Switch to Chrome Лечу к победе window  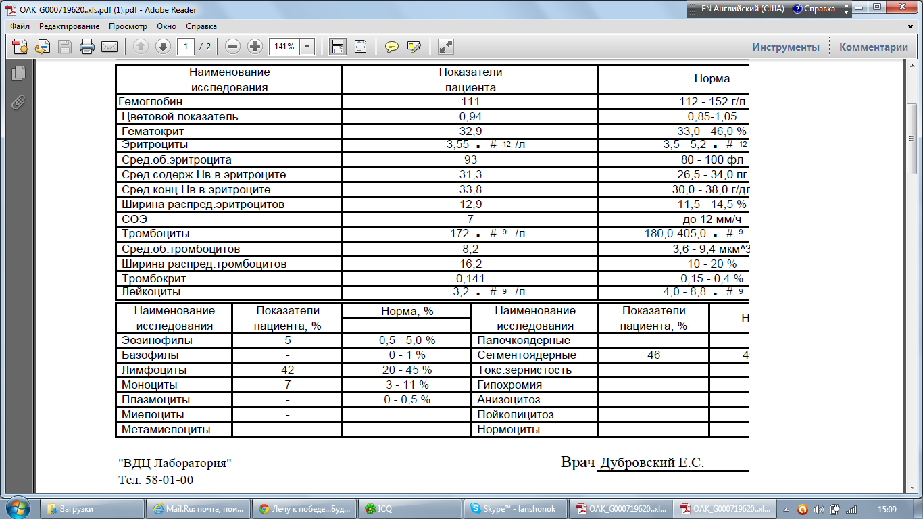coord(303,509)
